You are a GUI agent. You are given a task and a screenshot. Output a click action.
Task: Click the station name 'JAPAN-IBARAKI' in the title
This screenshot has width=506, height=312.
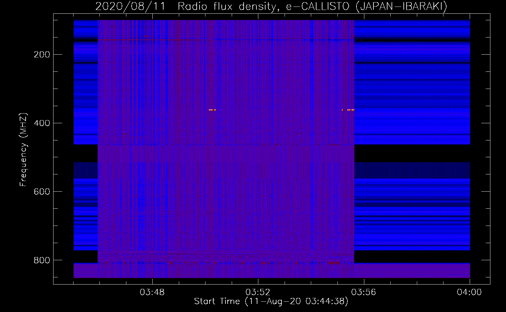coord(402,6)
